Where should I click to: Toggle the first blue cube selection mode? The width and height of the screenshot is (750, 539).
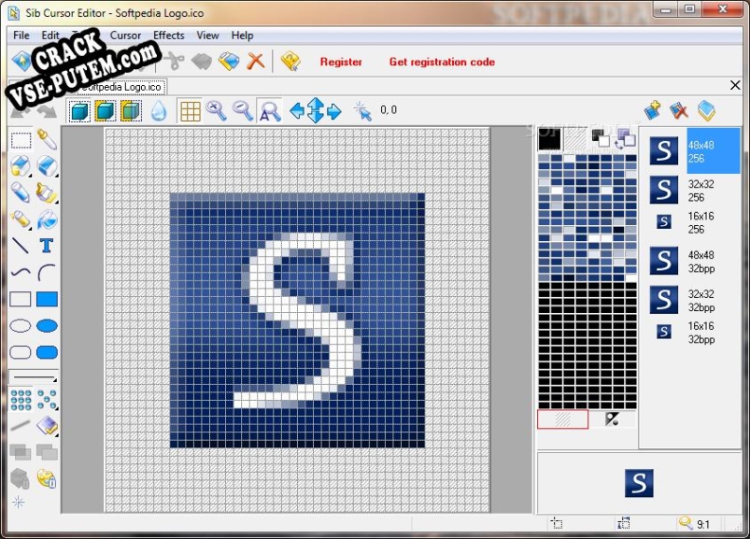click(x=79, y=111)
